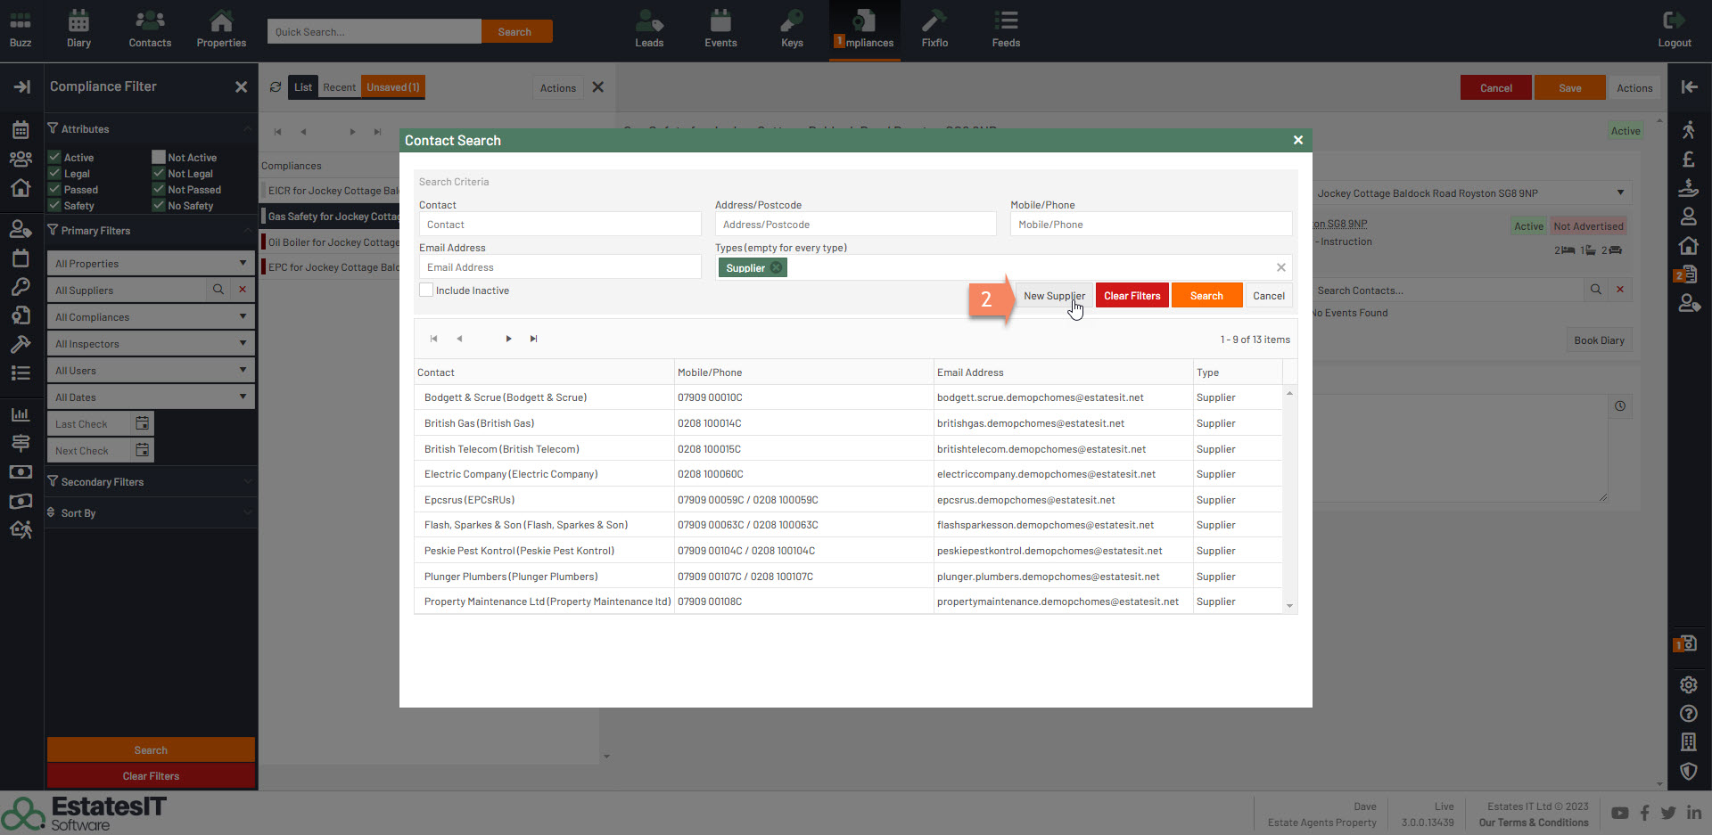Expand the Secondary Filters section

(x=150, y=482)
